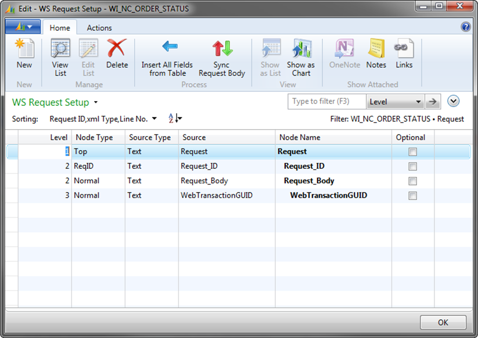Click the blue help question icon
Viewport: 478px width, 338px height.
point(465,27)
